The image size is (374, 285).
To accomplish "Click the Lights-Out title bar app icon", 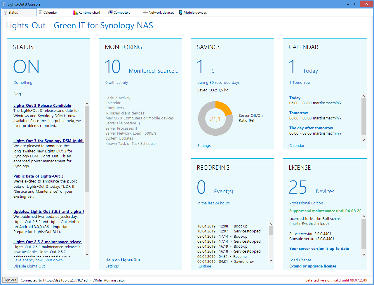I will pyautogui.click(x=4, y=4).
